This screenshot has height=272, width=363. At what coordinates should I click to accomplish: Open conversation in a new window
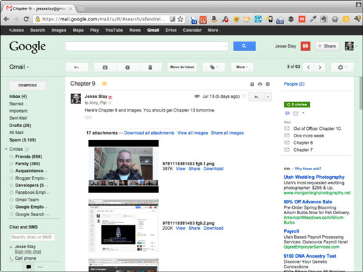pyautogui.click(x=268, y=84)
